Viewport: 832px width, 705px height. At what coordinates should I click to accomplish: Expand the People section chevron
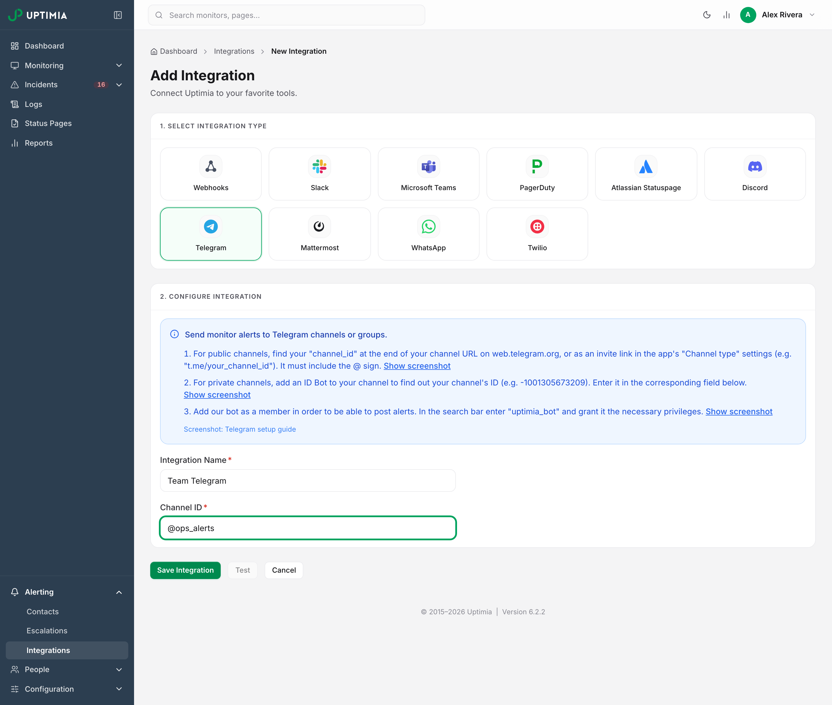coord(119,669)
